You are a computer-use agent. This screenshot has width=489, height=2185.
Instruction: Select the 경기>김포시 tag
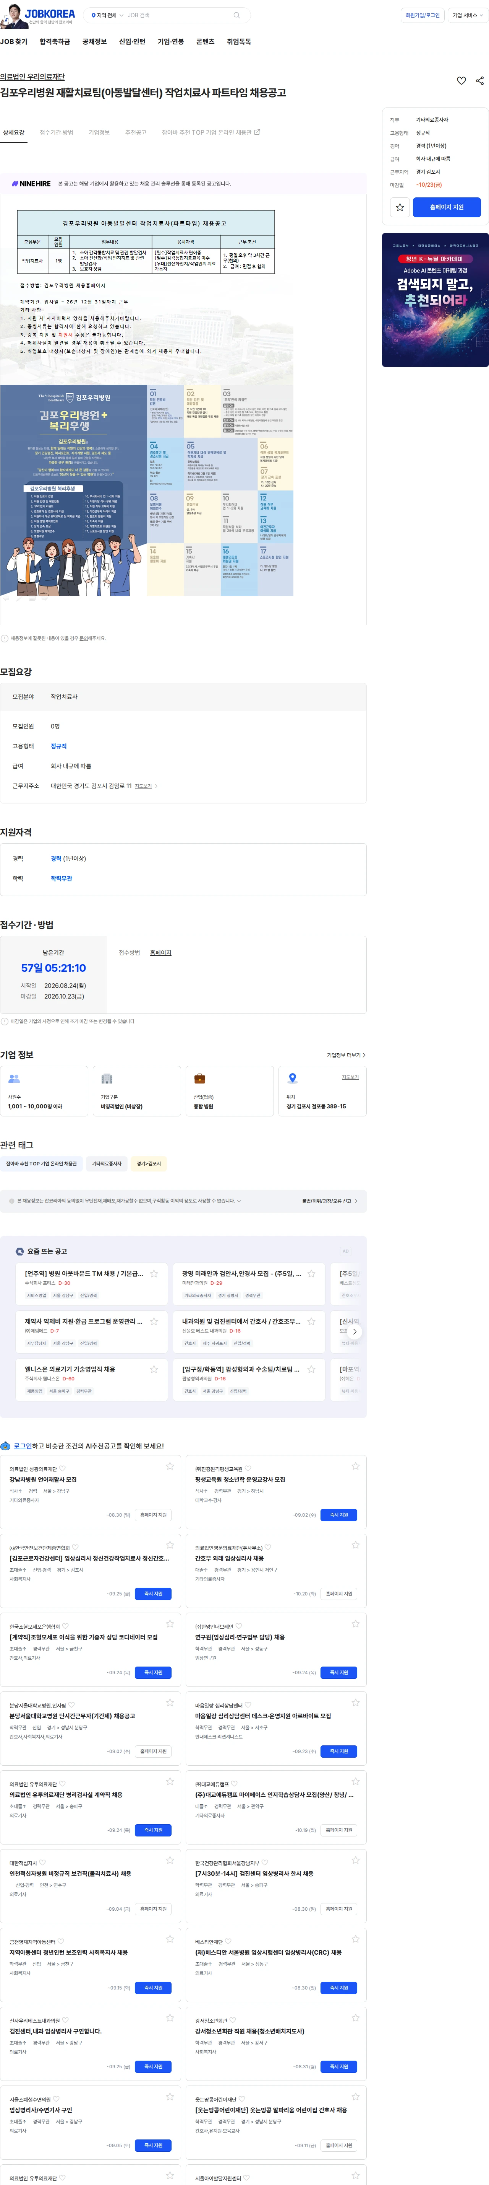[x=149, y=1164]
